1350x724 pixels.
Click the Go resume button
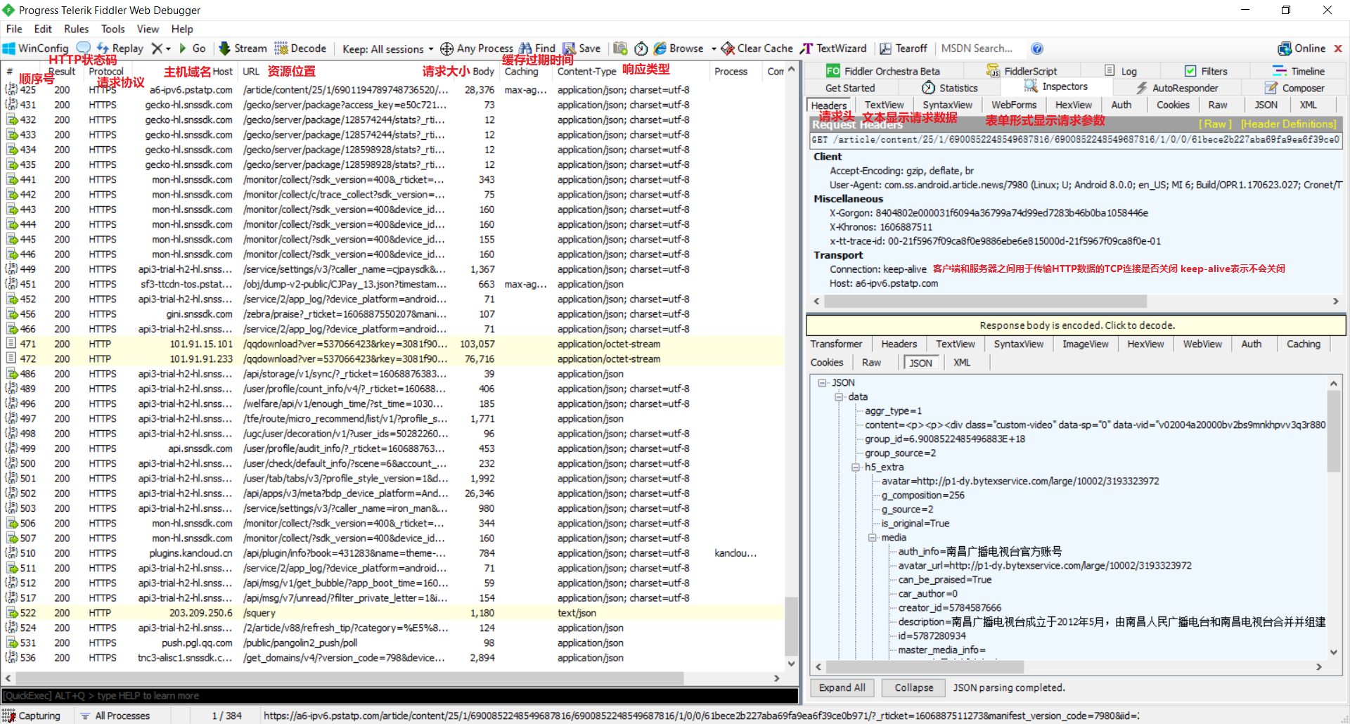[192, 49]
